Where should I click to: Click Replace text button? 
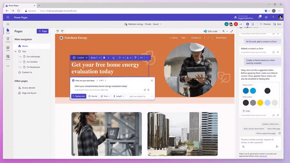point(79,96)
